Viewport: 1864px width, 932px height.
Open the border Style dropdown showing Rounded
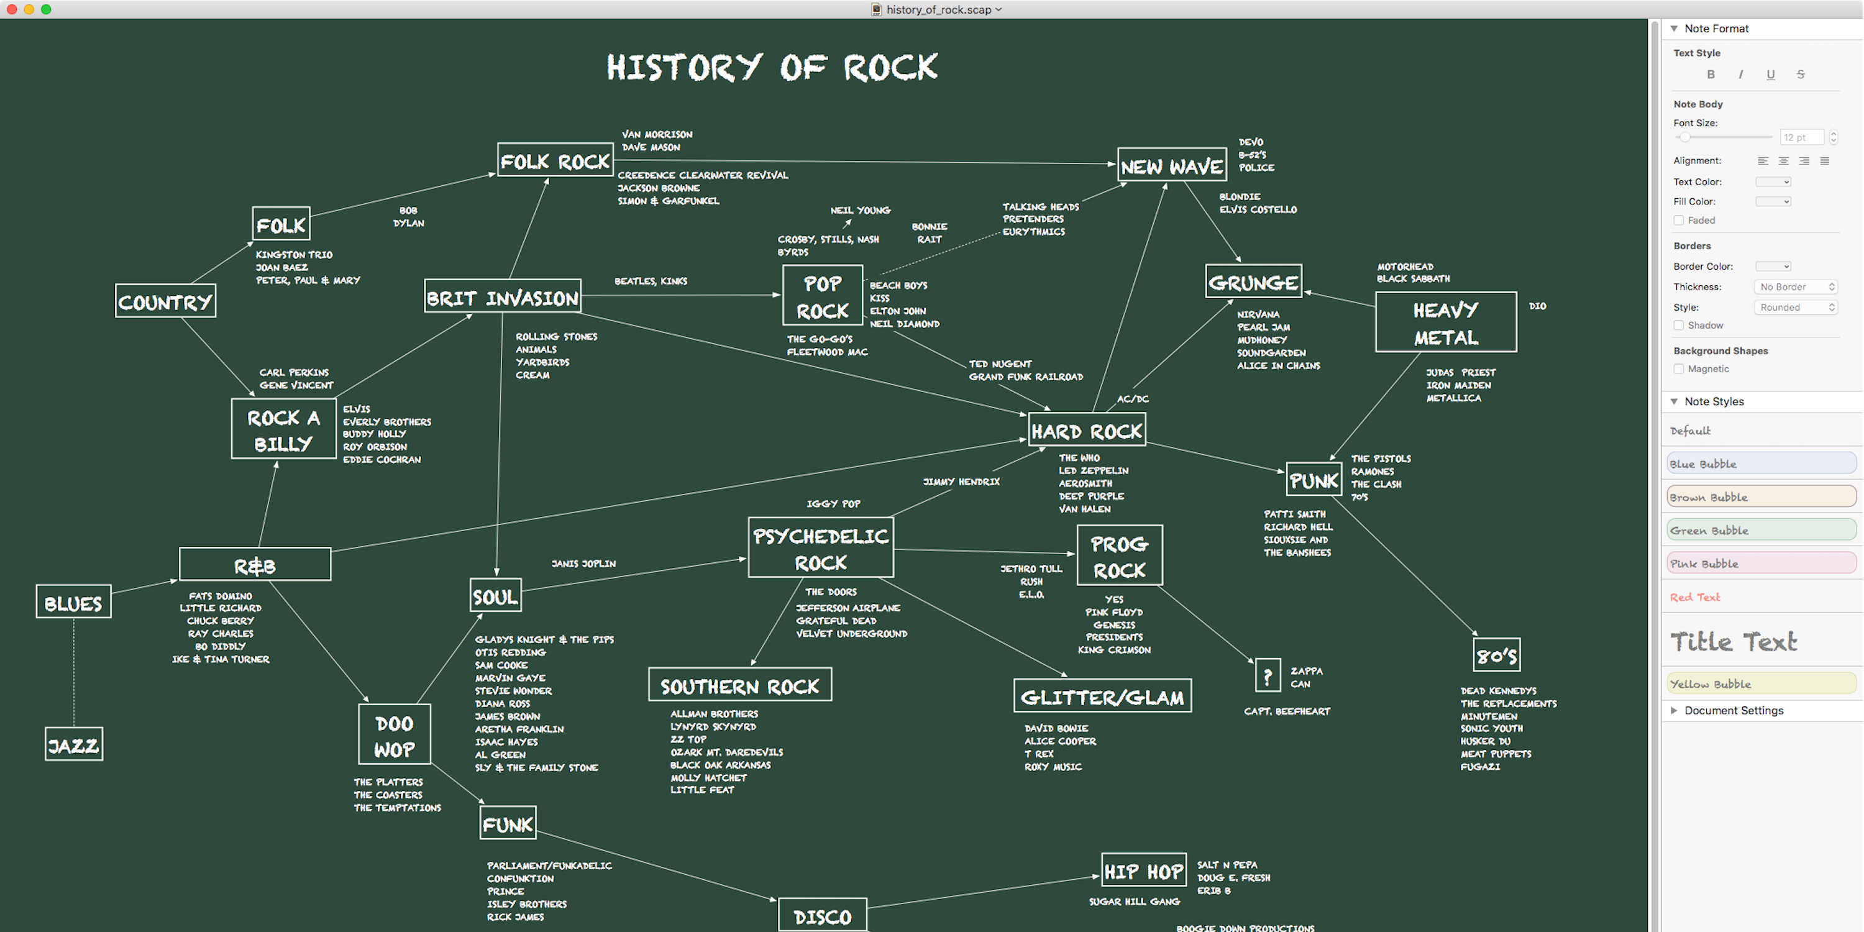tap(1796, 307)
